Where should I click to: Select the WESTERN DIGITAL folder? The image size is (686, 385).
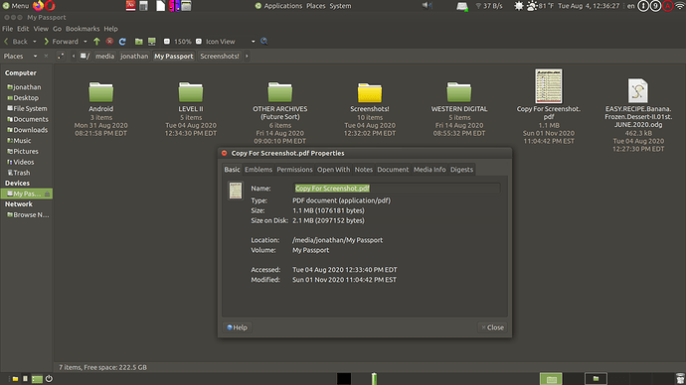459,92
